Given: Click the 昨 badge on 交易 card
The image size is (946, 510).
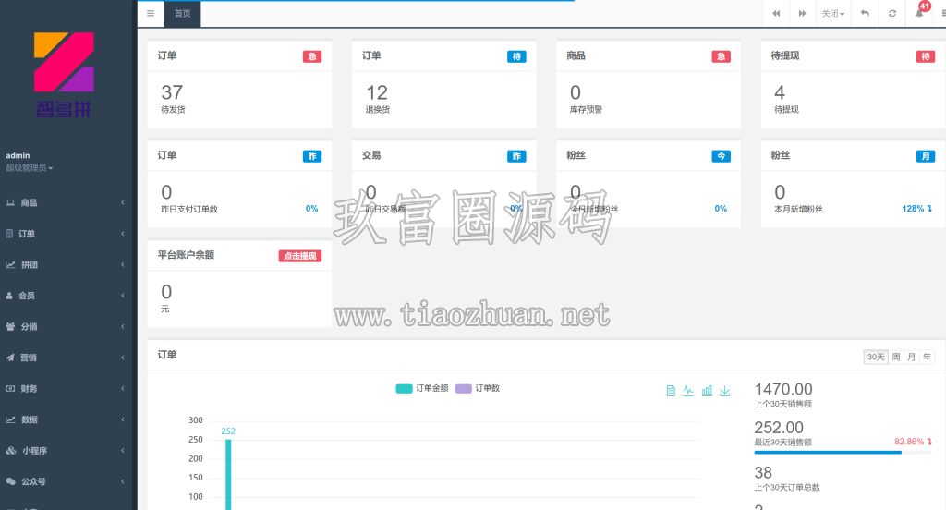Looking at the screenshot, I should pyautogui.click(x=516, y=156).
